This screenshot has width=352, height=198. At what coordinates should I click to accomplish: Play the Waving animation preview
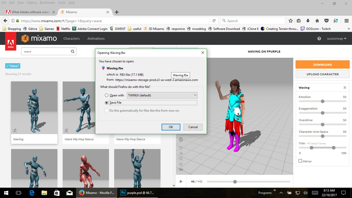[x=181, y=181]
